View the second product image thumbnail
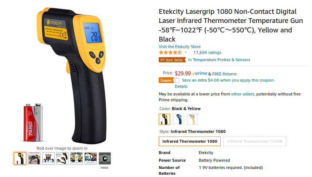The width and height of the screenshot is (312, 177). [34, 158]
